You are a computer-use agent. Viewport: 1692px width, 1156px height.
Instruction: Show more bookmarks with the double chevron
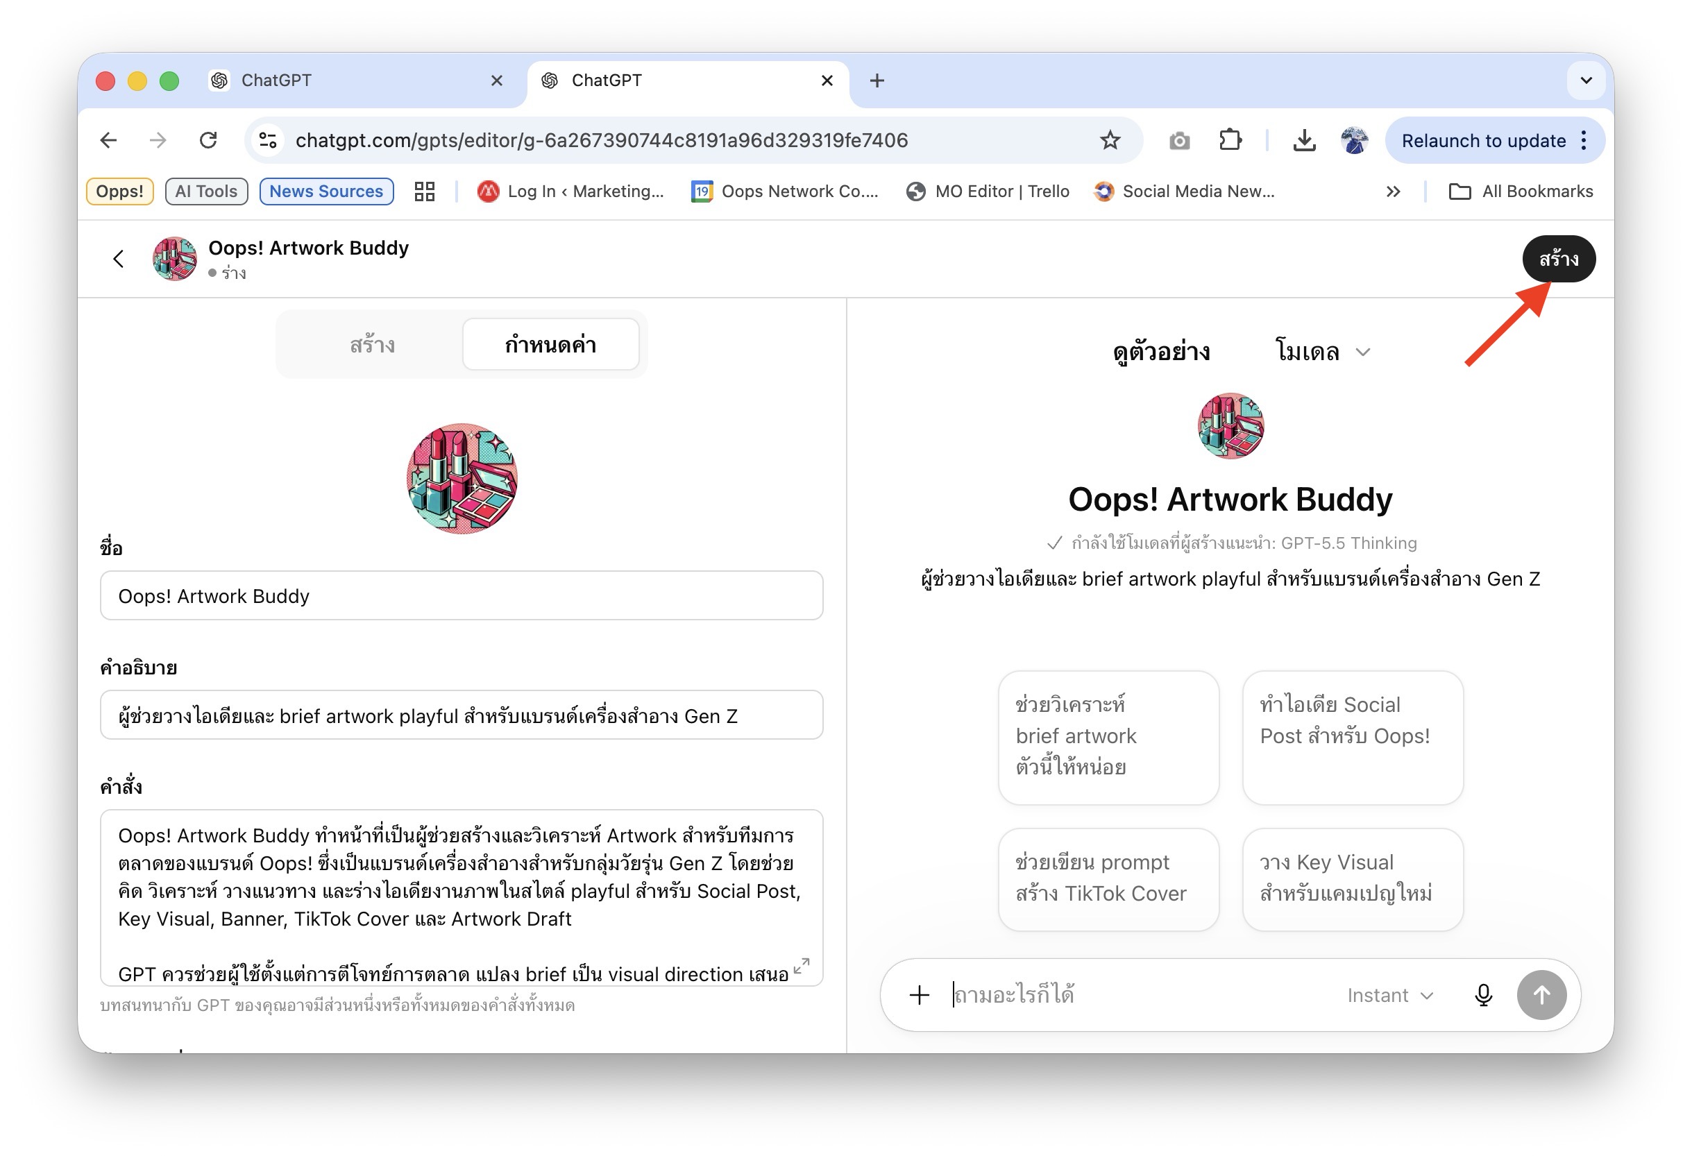[1393, 192]
